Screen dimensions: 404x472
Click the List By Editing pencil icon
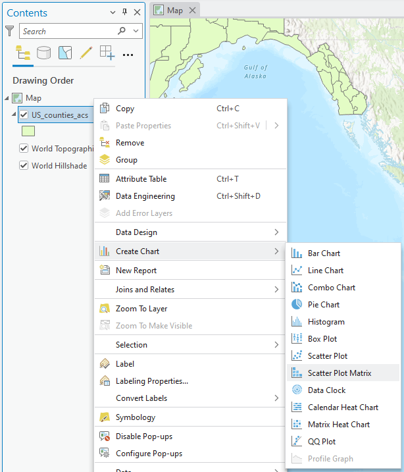point(86,53)
